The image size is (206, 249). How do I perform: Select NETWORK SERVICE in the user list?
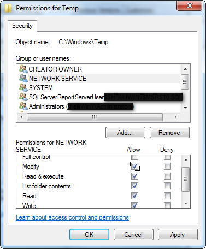98,78
